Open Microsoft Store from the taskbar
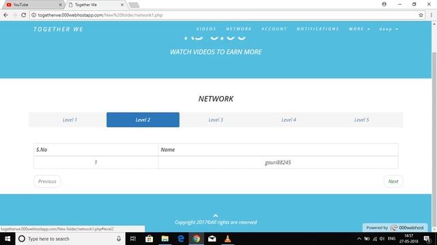Viewport: 437px width, 245px height. tap(149, 239)
